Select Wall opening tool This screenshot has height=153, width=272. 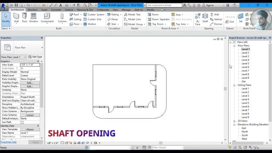215,14
